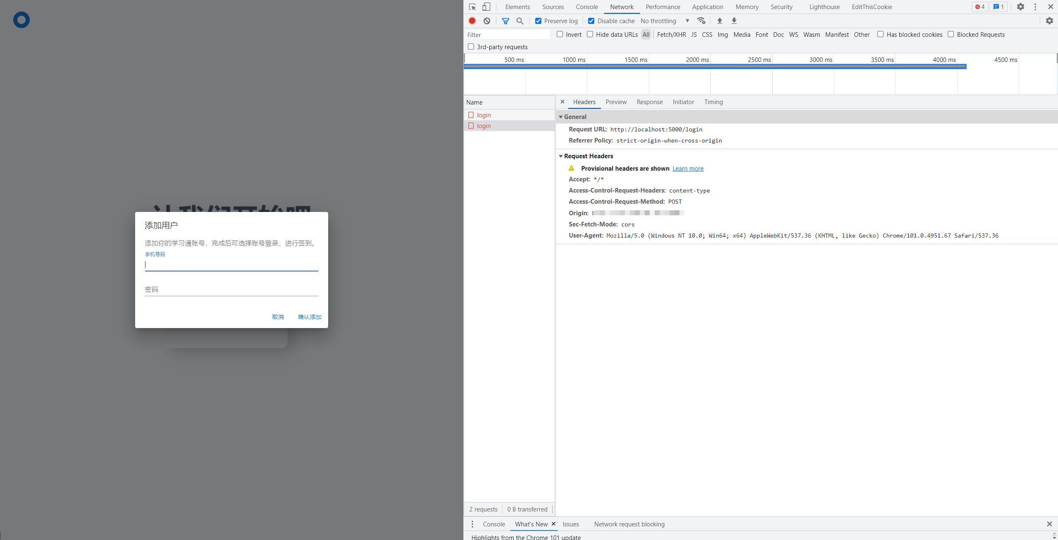Click the import HAR upload icon

tap(720, 21)
